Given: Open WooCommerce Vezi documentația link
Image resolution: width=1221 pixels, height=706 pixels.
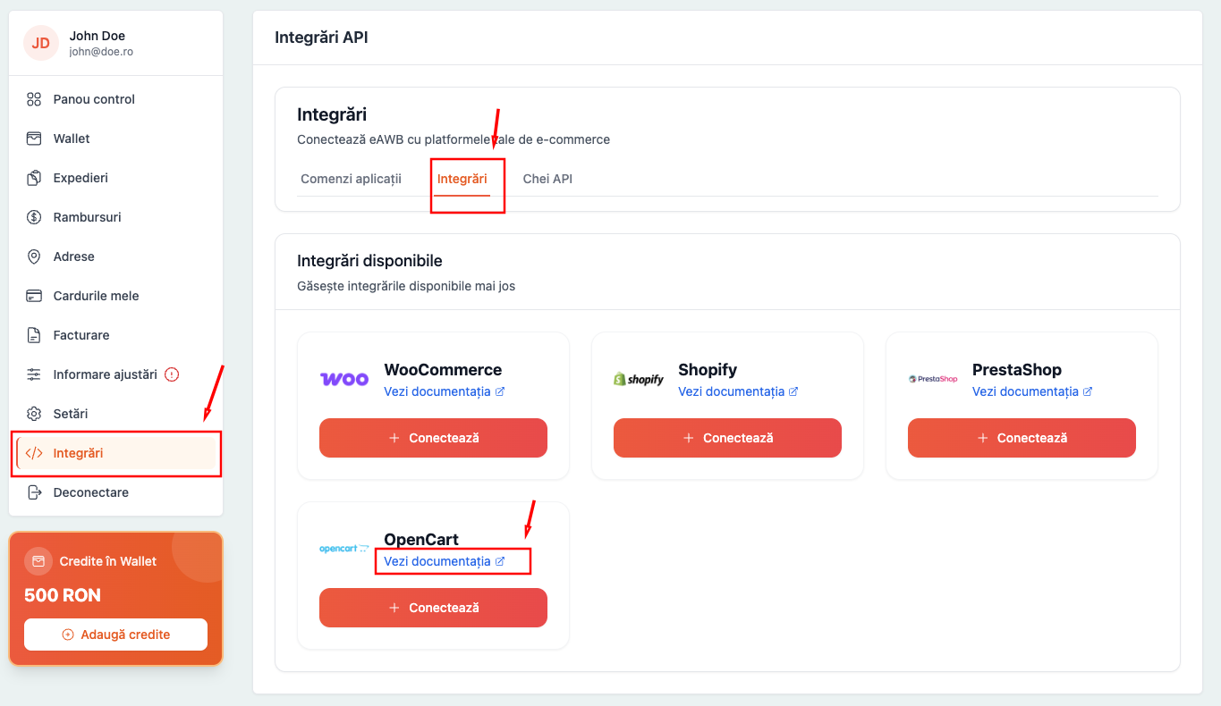Looking at the screenshot, I should point(445,391).
